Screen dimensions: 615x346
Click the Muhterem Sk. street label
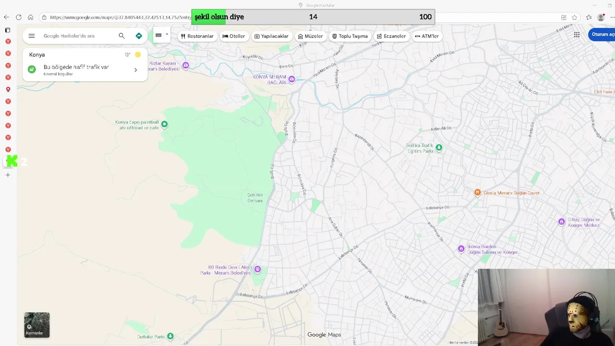(416, 299)
